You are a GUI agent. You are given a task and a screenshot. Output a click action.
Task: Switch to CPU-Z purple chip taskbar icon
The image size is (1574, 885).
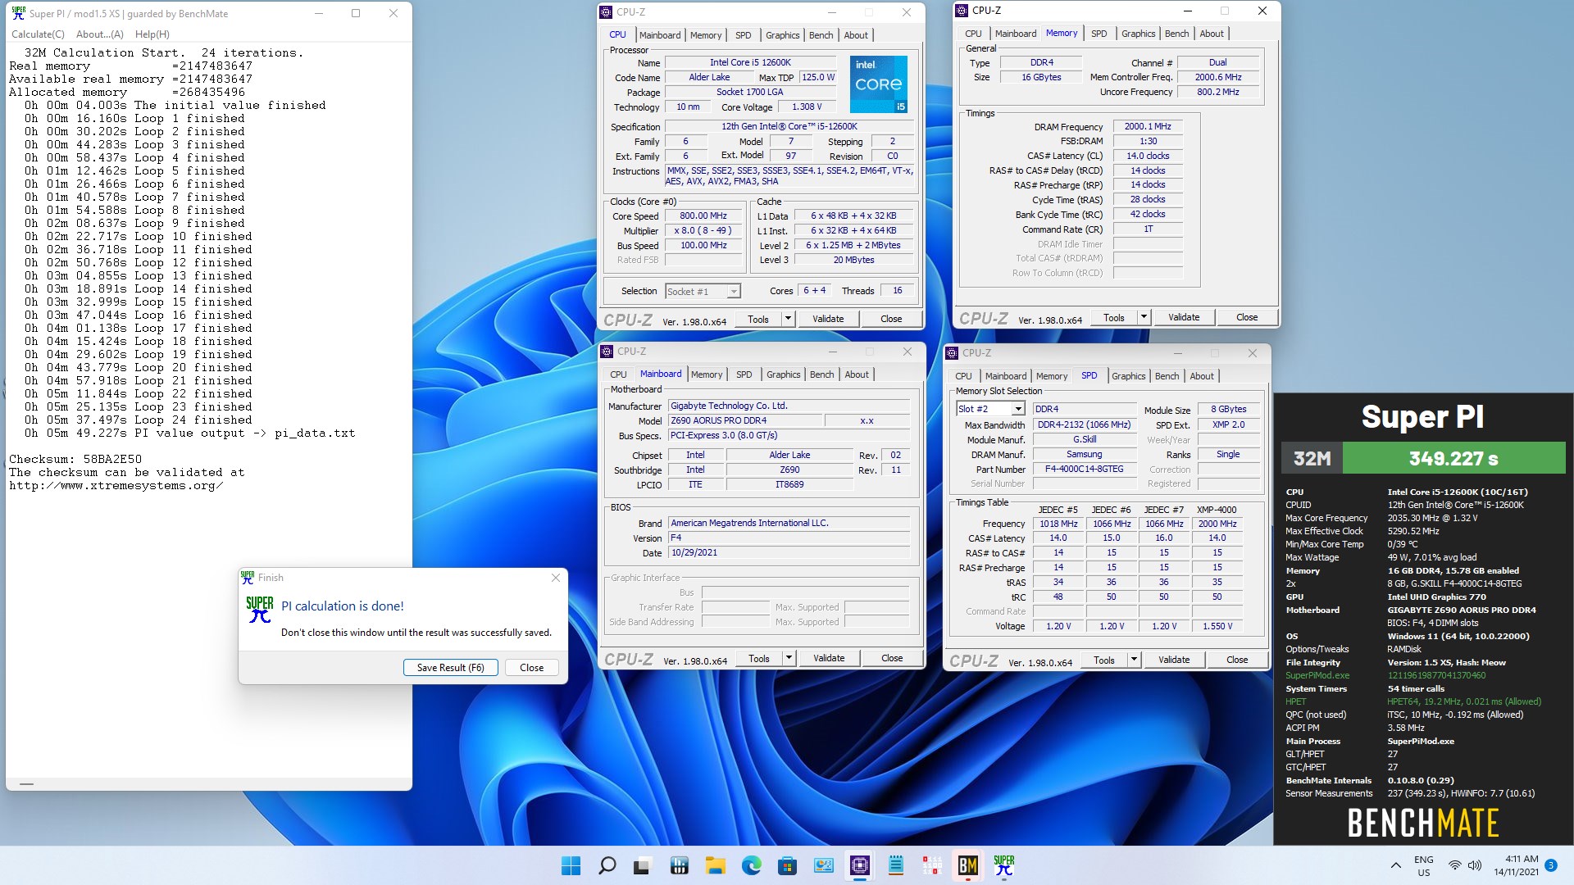pyautogui.click(x=859, y=865)
